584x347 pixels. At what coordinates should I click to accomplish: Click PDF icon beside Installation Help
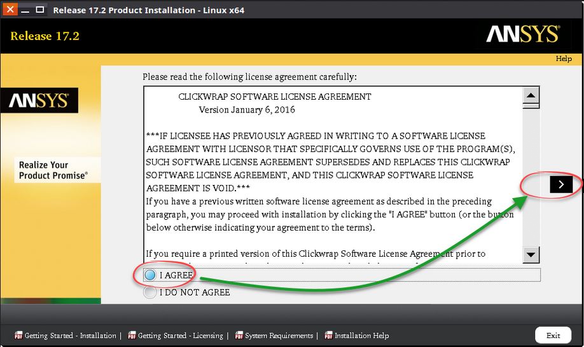point(328,335)
